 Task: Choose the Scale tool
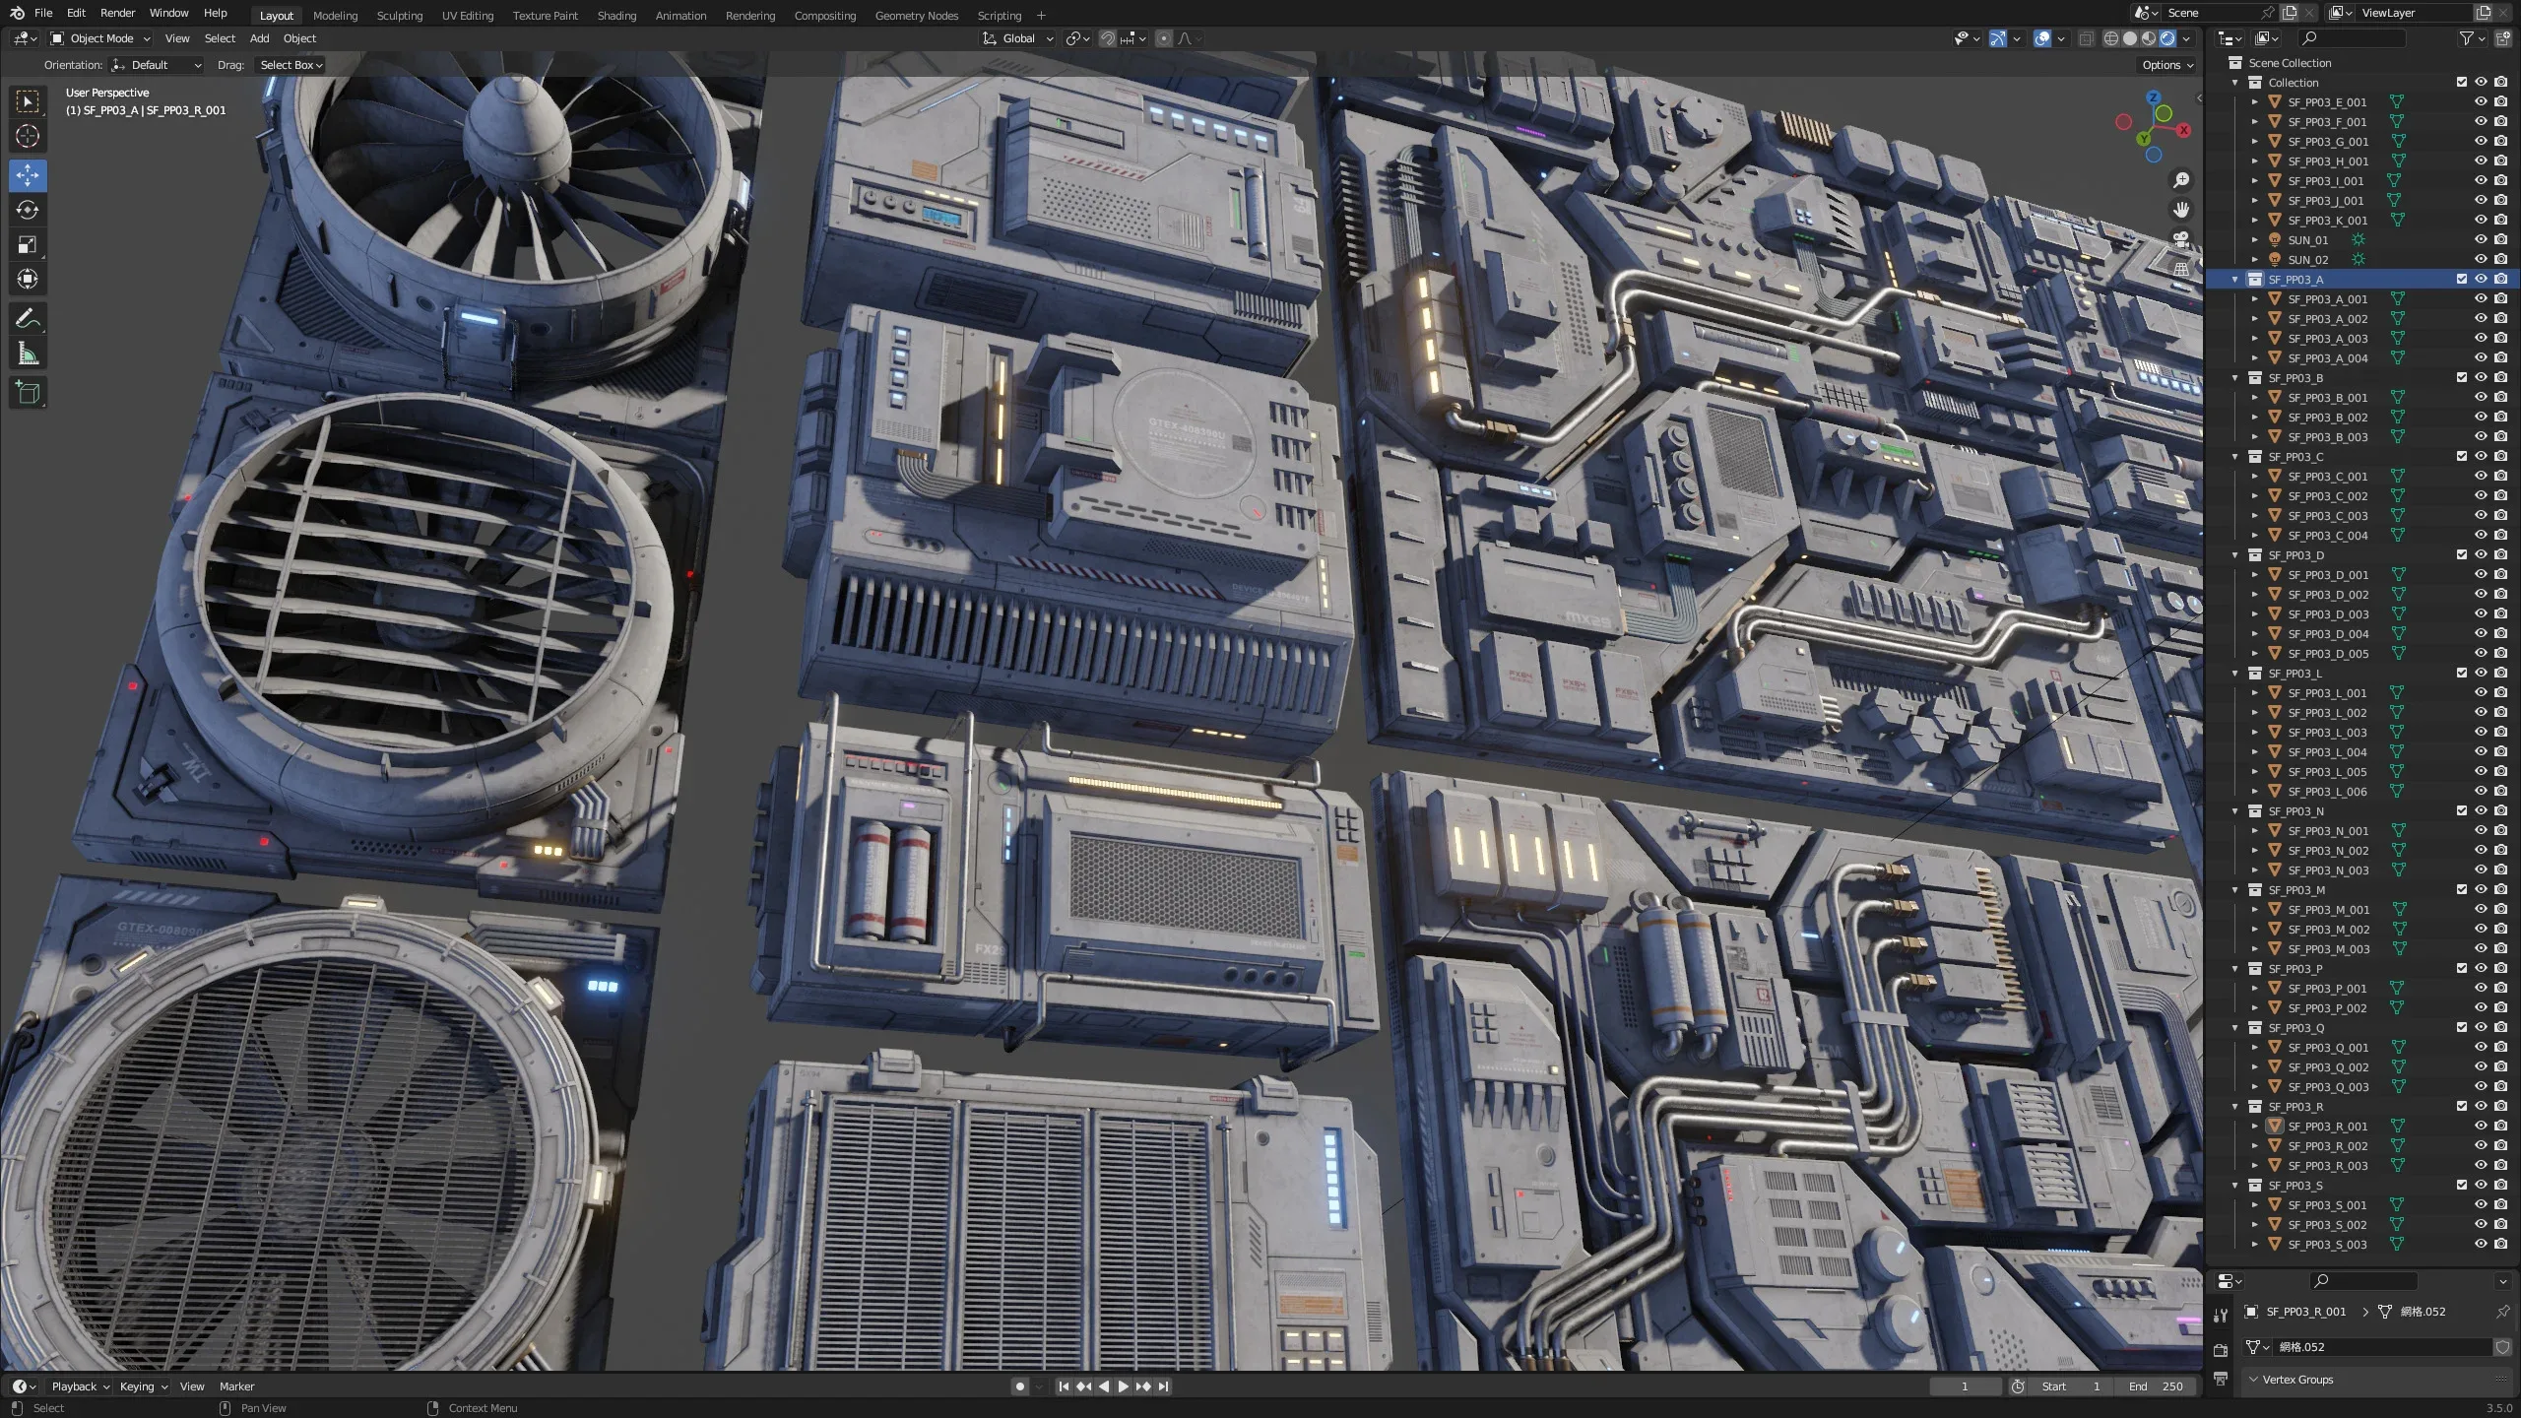(x=28, y=244)
